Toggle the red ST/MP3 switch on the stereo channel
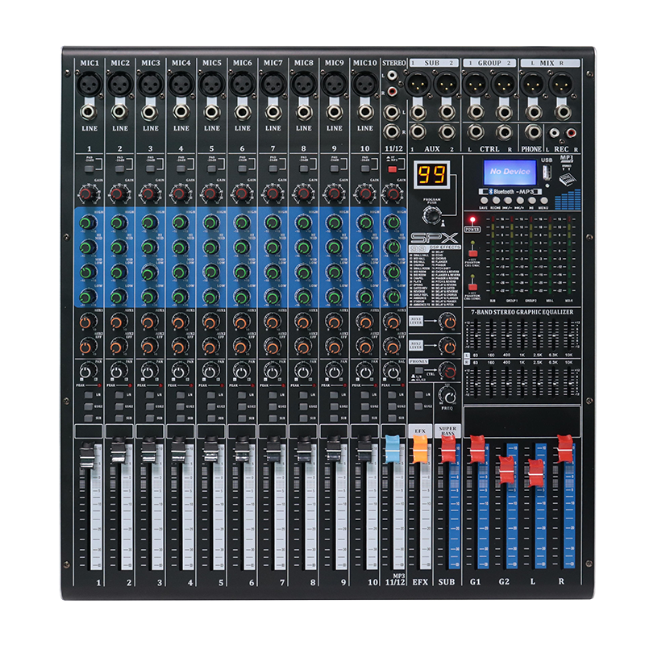The height and width of the screenshot is (645, 645). (x=392, y=169)
